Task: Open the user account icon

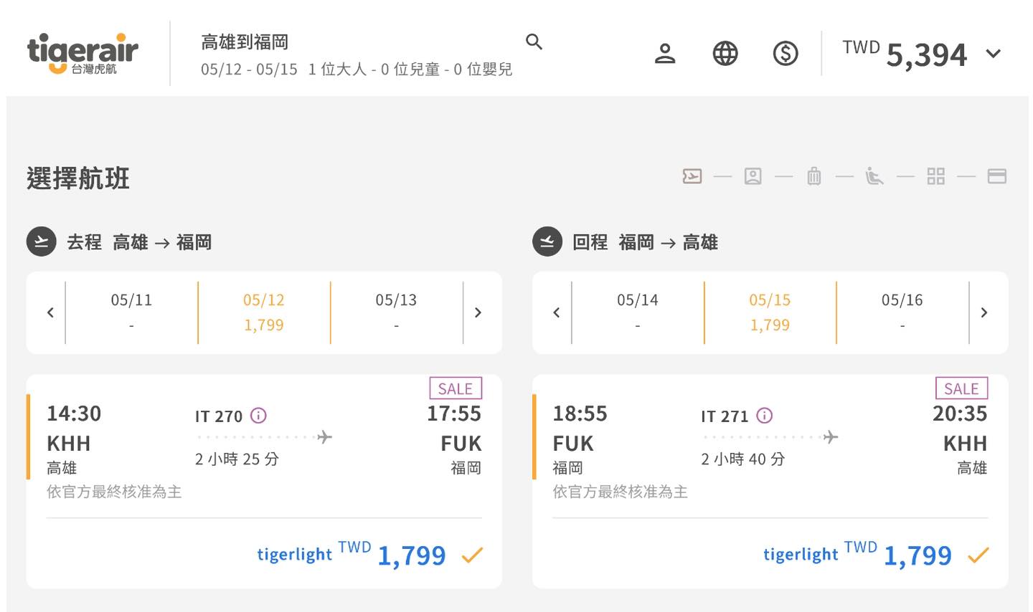Action: point(665,54)
